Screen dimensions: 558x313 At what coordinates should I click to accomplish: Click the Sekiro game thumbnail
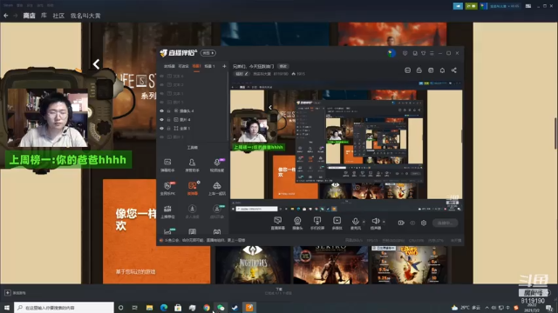330,264
